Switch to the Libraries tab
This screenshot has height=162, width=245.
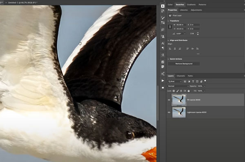click(x=184, y=10)
